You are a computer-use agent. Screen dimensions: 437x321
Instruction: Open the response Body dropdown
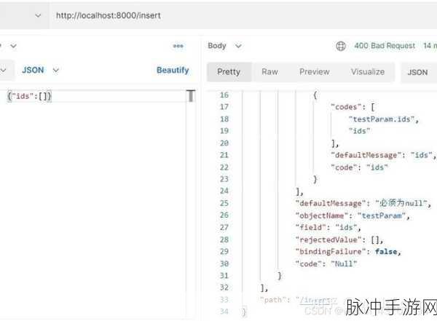224,46
